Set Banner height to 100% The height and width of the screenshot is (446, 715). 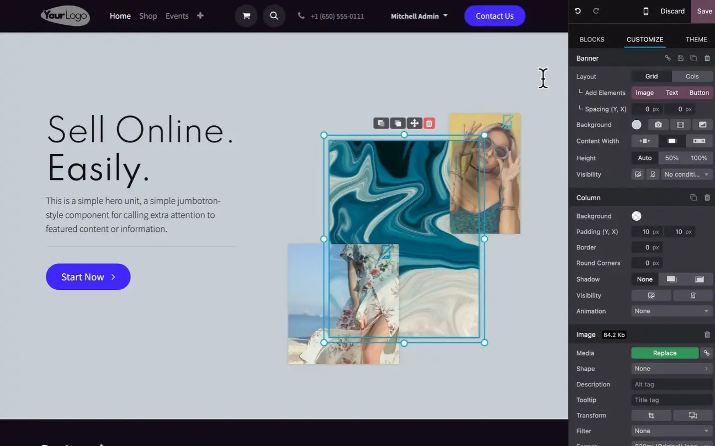coord(699,158)
